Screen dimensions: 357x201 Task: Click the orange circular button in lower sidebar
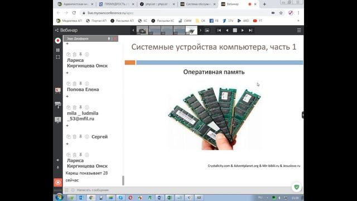coord(58,183)
